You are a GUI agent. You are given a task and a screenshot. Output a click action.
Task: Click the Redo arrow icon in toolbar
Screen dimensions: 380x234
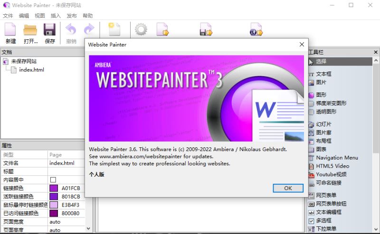click(x=89, y=29)
